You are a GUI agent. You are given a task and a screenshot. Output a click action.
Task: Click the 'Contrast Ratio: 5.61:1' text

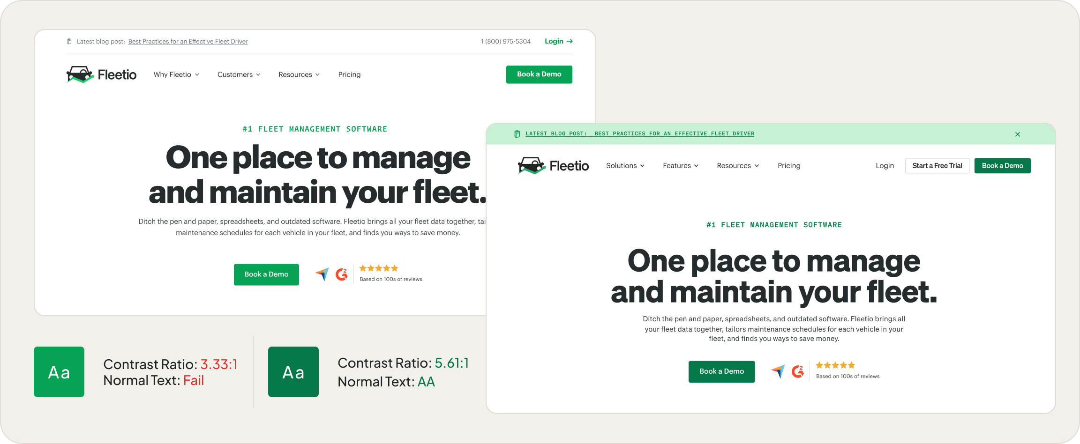point(404,363)
